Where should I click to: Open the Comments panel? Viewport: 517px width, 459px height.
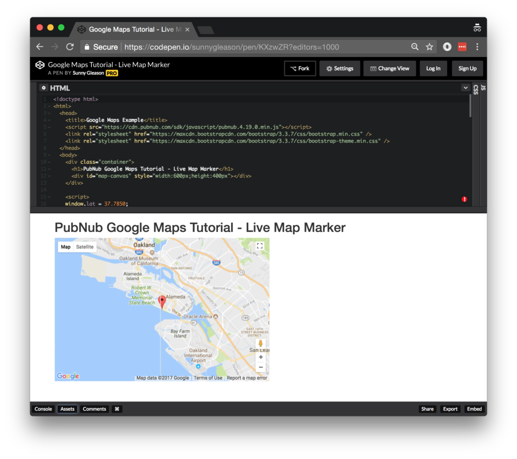[94, 409]
